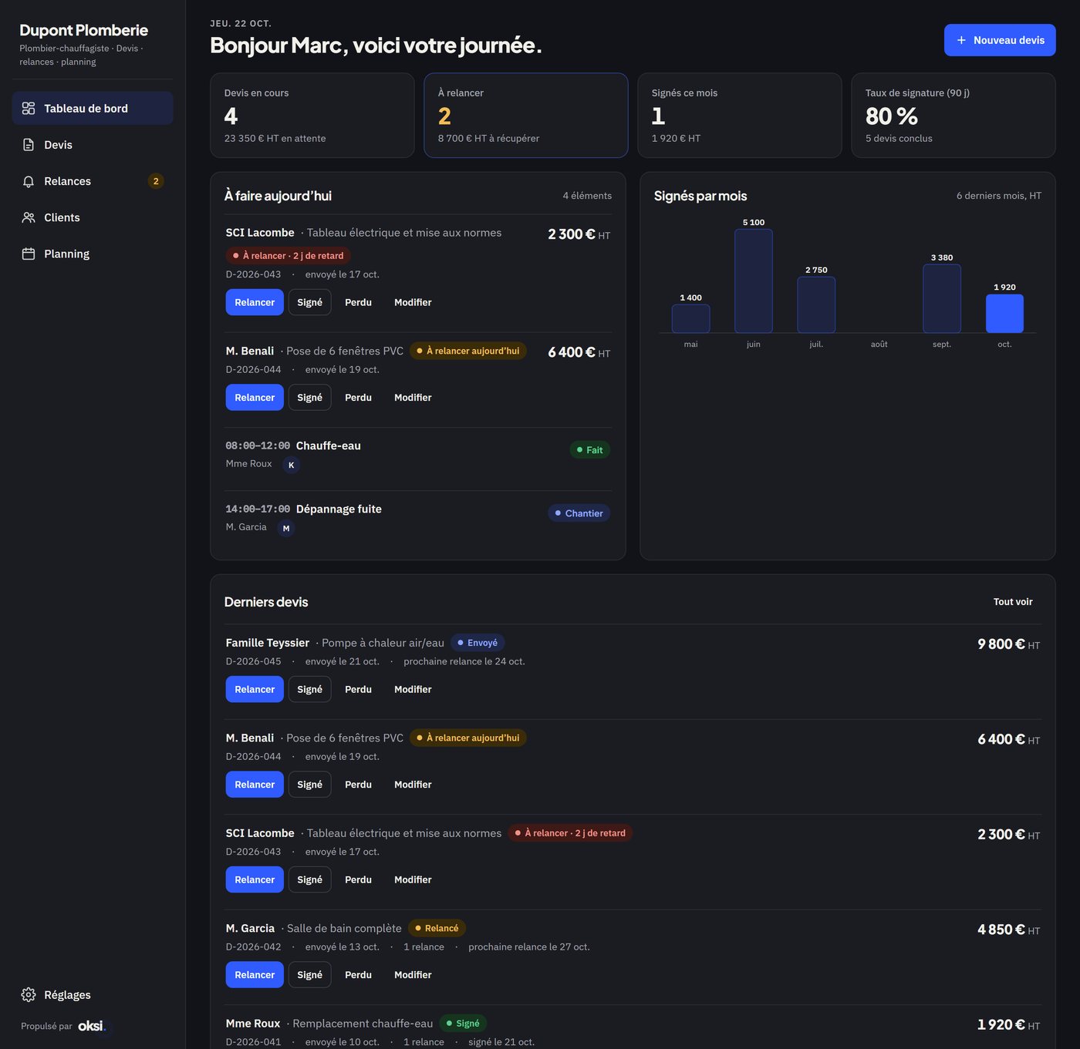Click the M avatar beside M. Garcia
Screen dimensions: 1080x1049
point(286,528)
